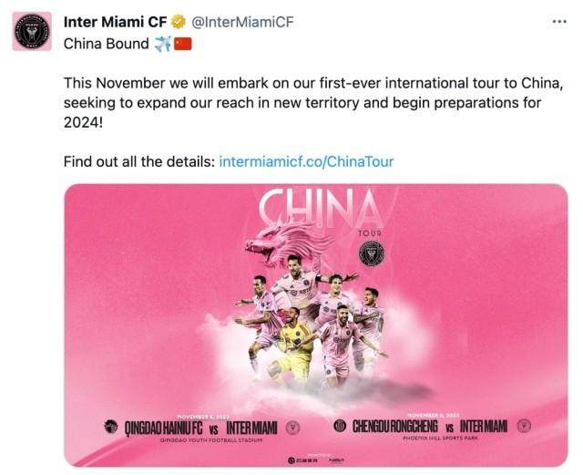
Task: Open the Inter Miami CF display name
Action: click(103, 21)
